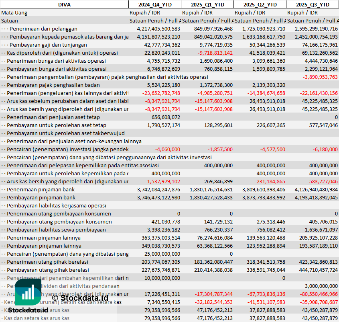The height and width of the screenshot is (322, 339).
Task: Click value 656,608,072
Action: point(166,117)
